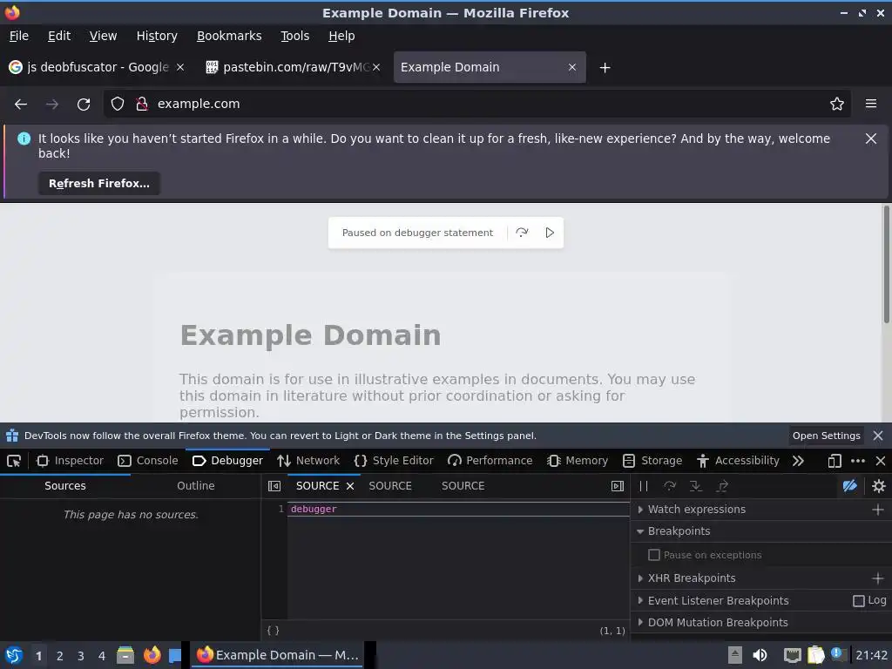Step over from paused overlay
The height and width of the screenshot is (669, 892).
522,233
